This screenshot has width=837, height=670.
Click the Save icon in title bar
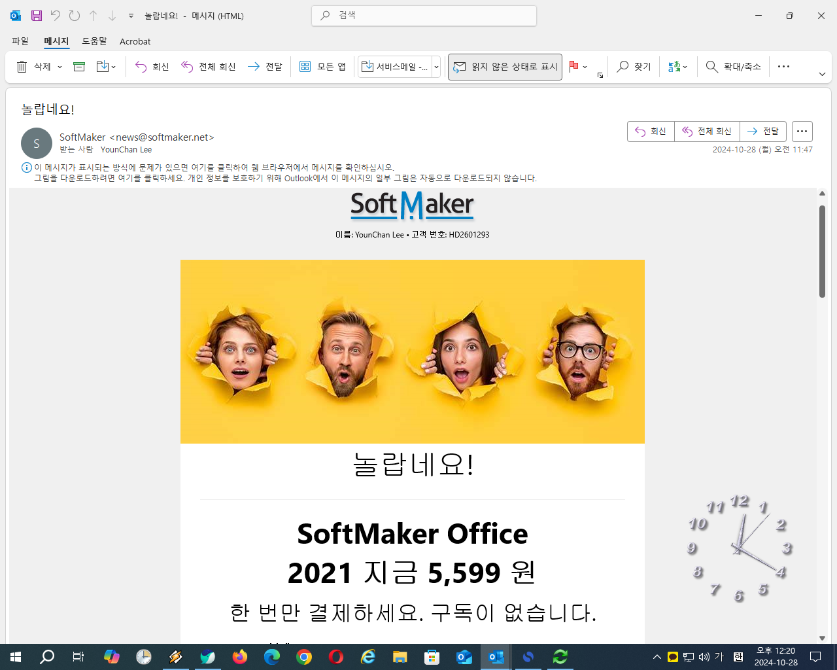click(36, 16)
